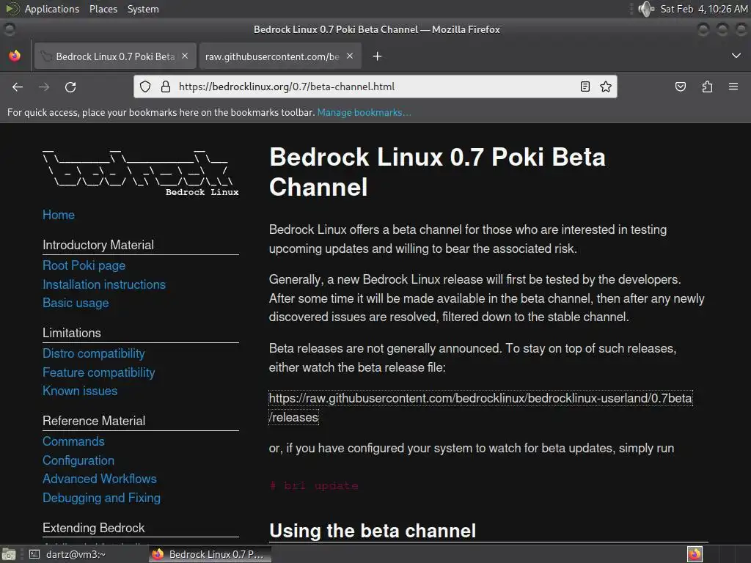The width and height of the screenshot is (751, 563).
Task: Click the show desktop icon in bottom panel
Action: pos(8,554)
